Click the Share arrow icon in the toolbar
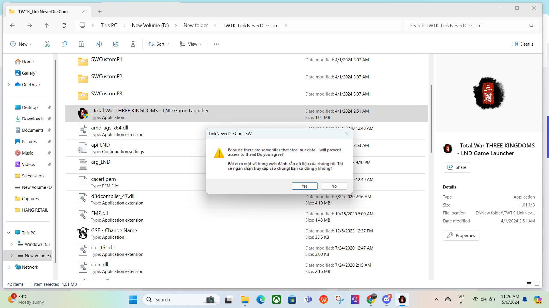The height and width of the screenshot is (308, 549). 116,44
